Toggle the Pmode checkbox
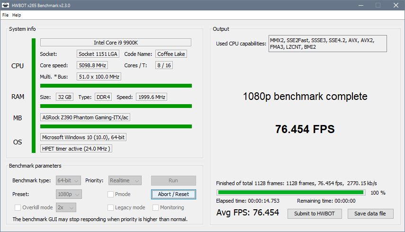The image size is (405, 232). 110,194
